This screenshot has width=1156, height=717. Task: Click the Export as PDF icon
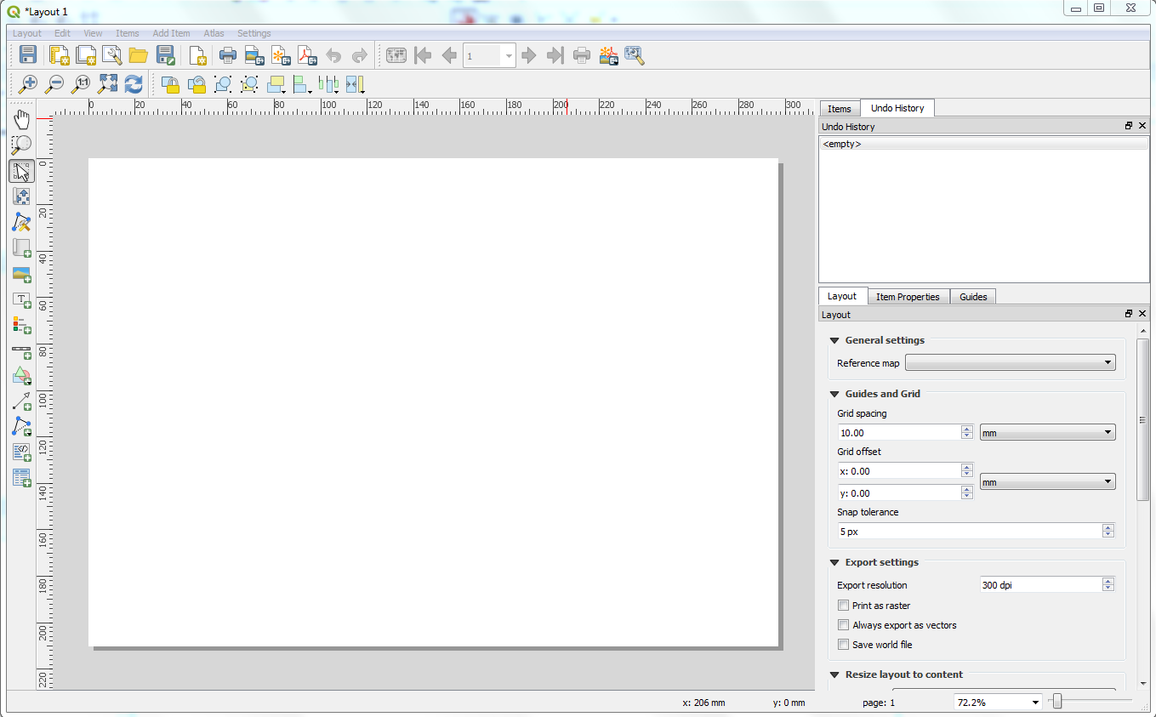coord(306,56)
